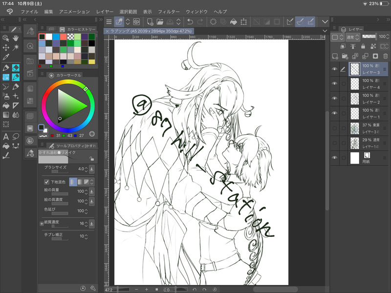391x293 pixels.
Task: Click the Redo arrow in the command bar
Action: [x=200, y=22]
